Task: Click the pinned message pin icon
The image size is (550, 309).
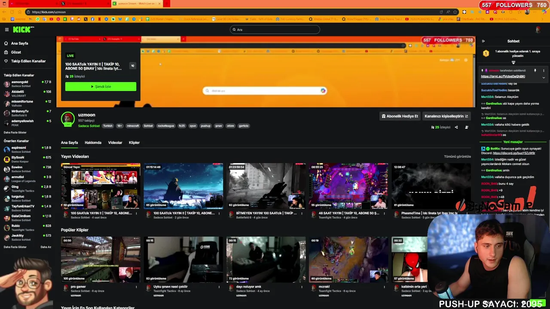Action: (x=535, y=70)
